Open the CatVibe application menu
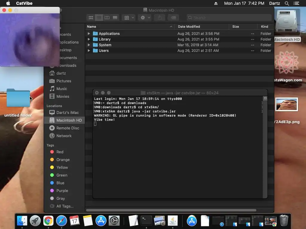The image size is (306, 229). (x=24, y=3)
